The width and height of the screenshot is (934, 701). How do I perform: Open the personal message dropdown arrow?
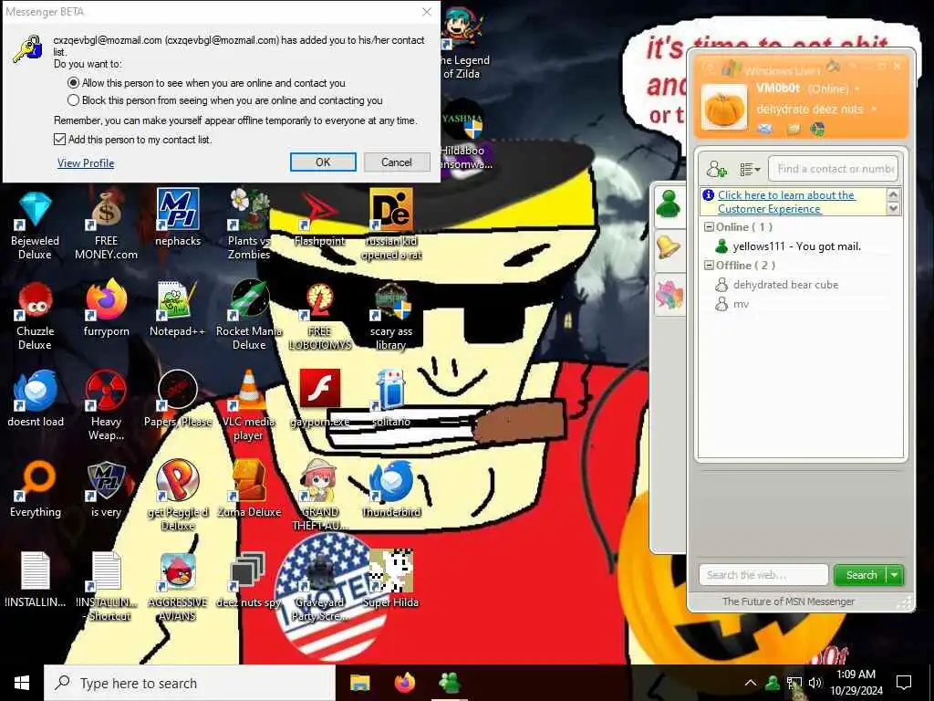[x=874, y=110]
